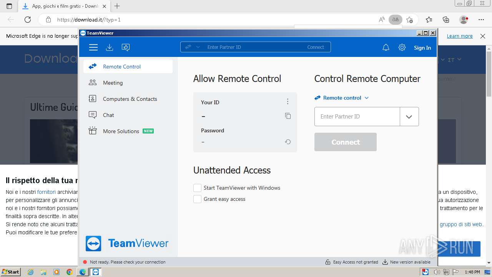Click New version available download icon
This screenshot has width=492, height=277.
click(385, 262)
